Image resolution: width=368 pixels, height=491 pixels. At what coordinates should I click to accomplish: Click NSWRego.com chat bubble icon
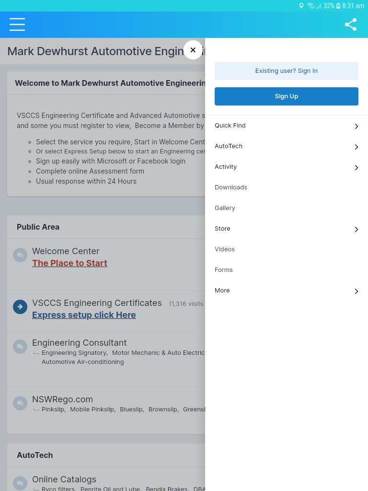tap(20, 403)
